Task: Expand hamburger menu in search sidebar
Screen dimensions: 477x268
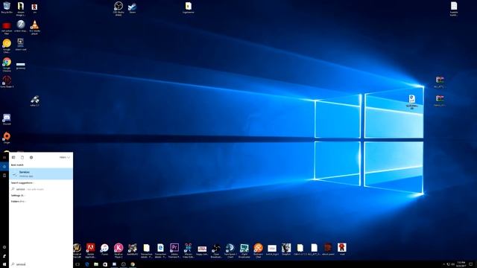Action: click(4, 157)
